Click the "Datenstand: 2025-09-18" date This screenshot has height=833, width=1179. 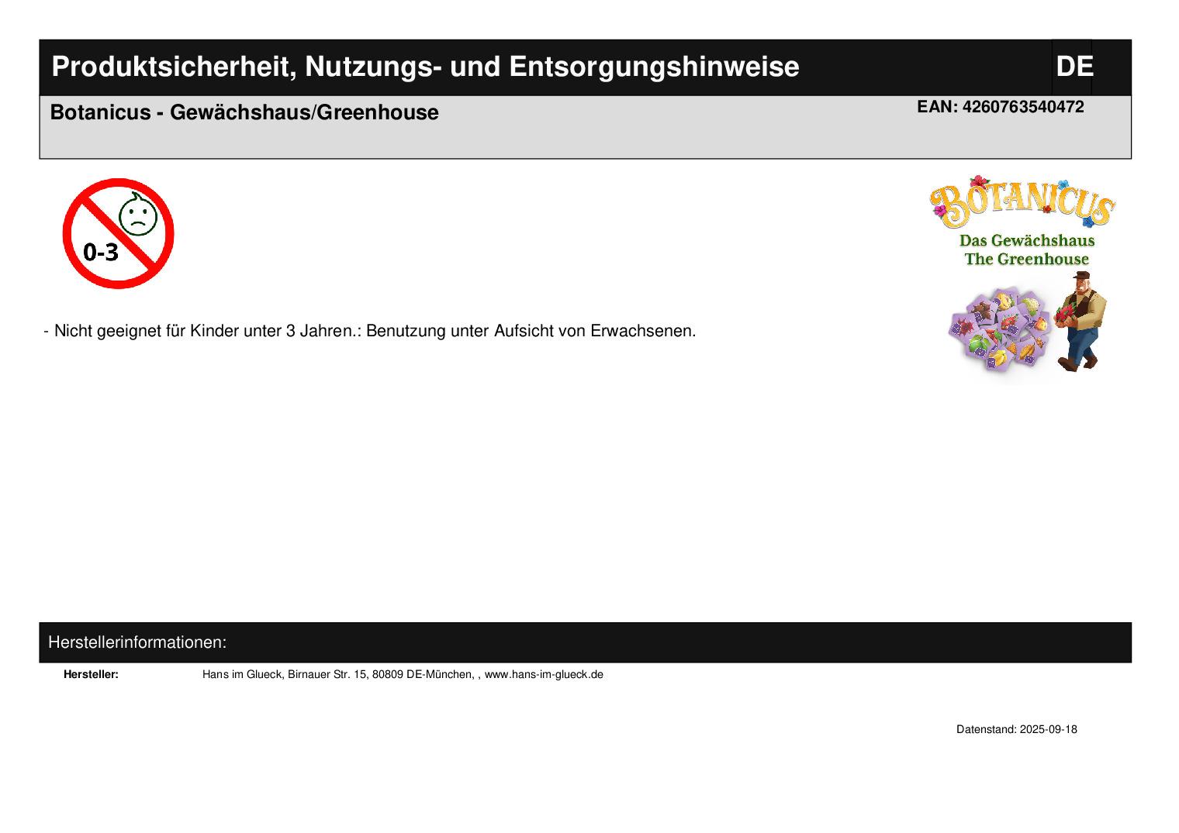click(x=1016, y=729)
